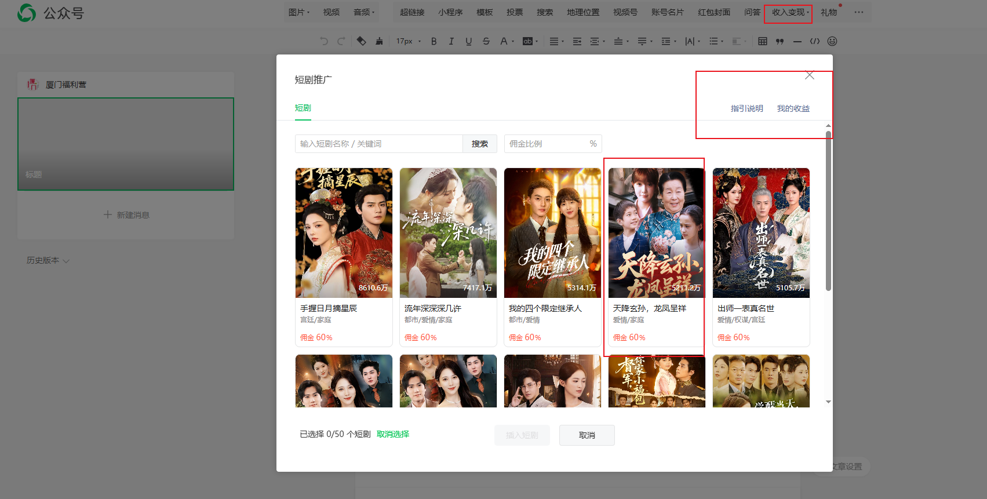Open the 我的收益 link

coord(793,108)
